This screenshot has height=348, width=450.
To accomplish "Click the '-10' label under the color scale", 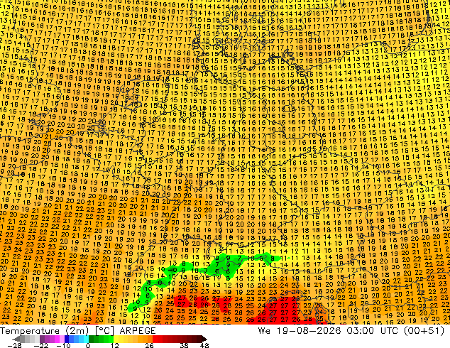I will point(63,345).
